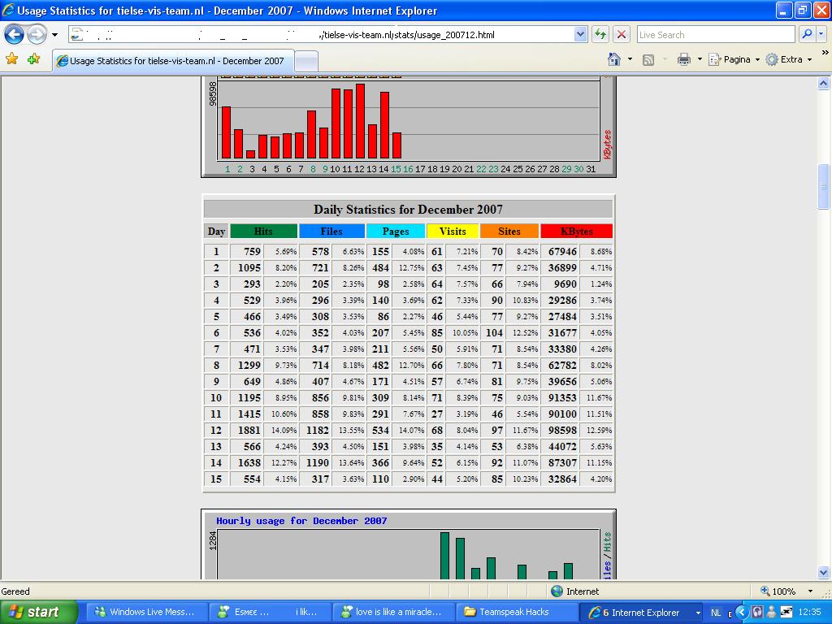The image size is (832, 624).
Task: Refresh the page with the green arrows icon
Action: tap(600, 35)
